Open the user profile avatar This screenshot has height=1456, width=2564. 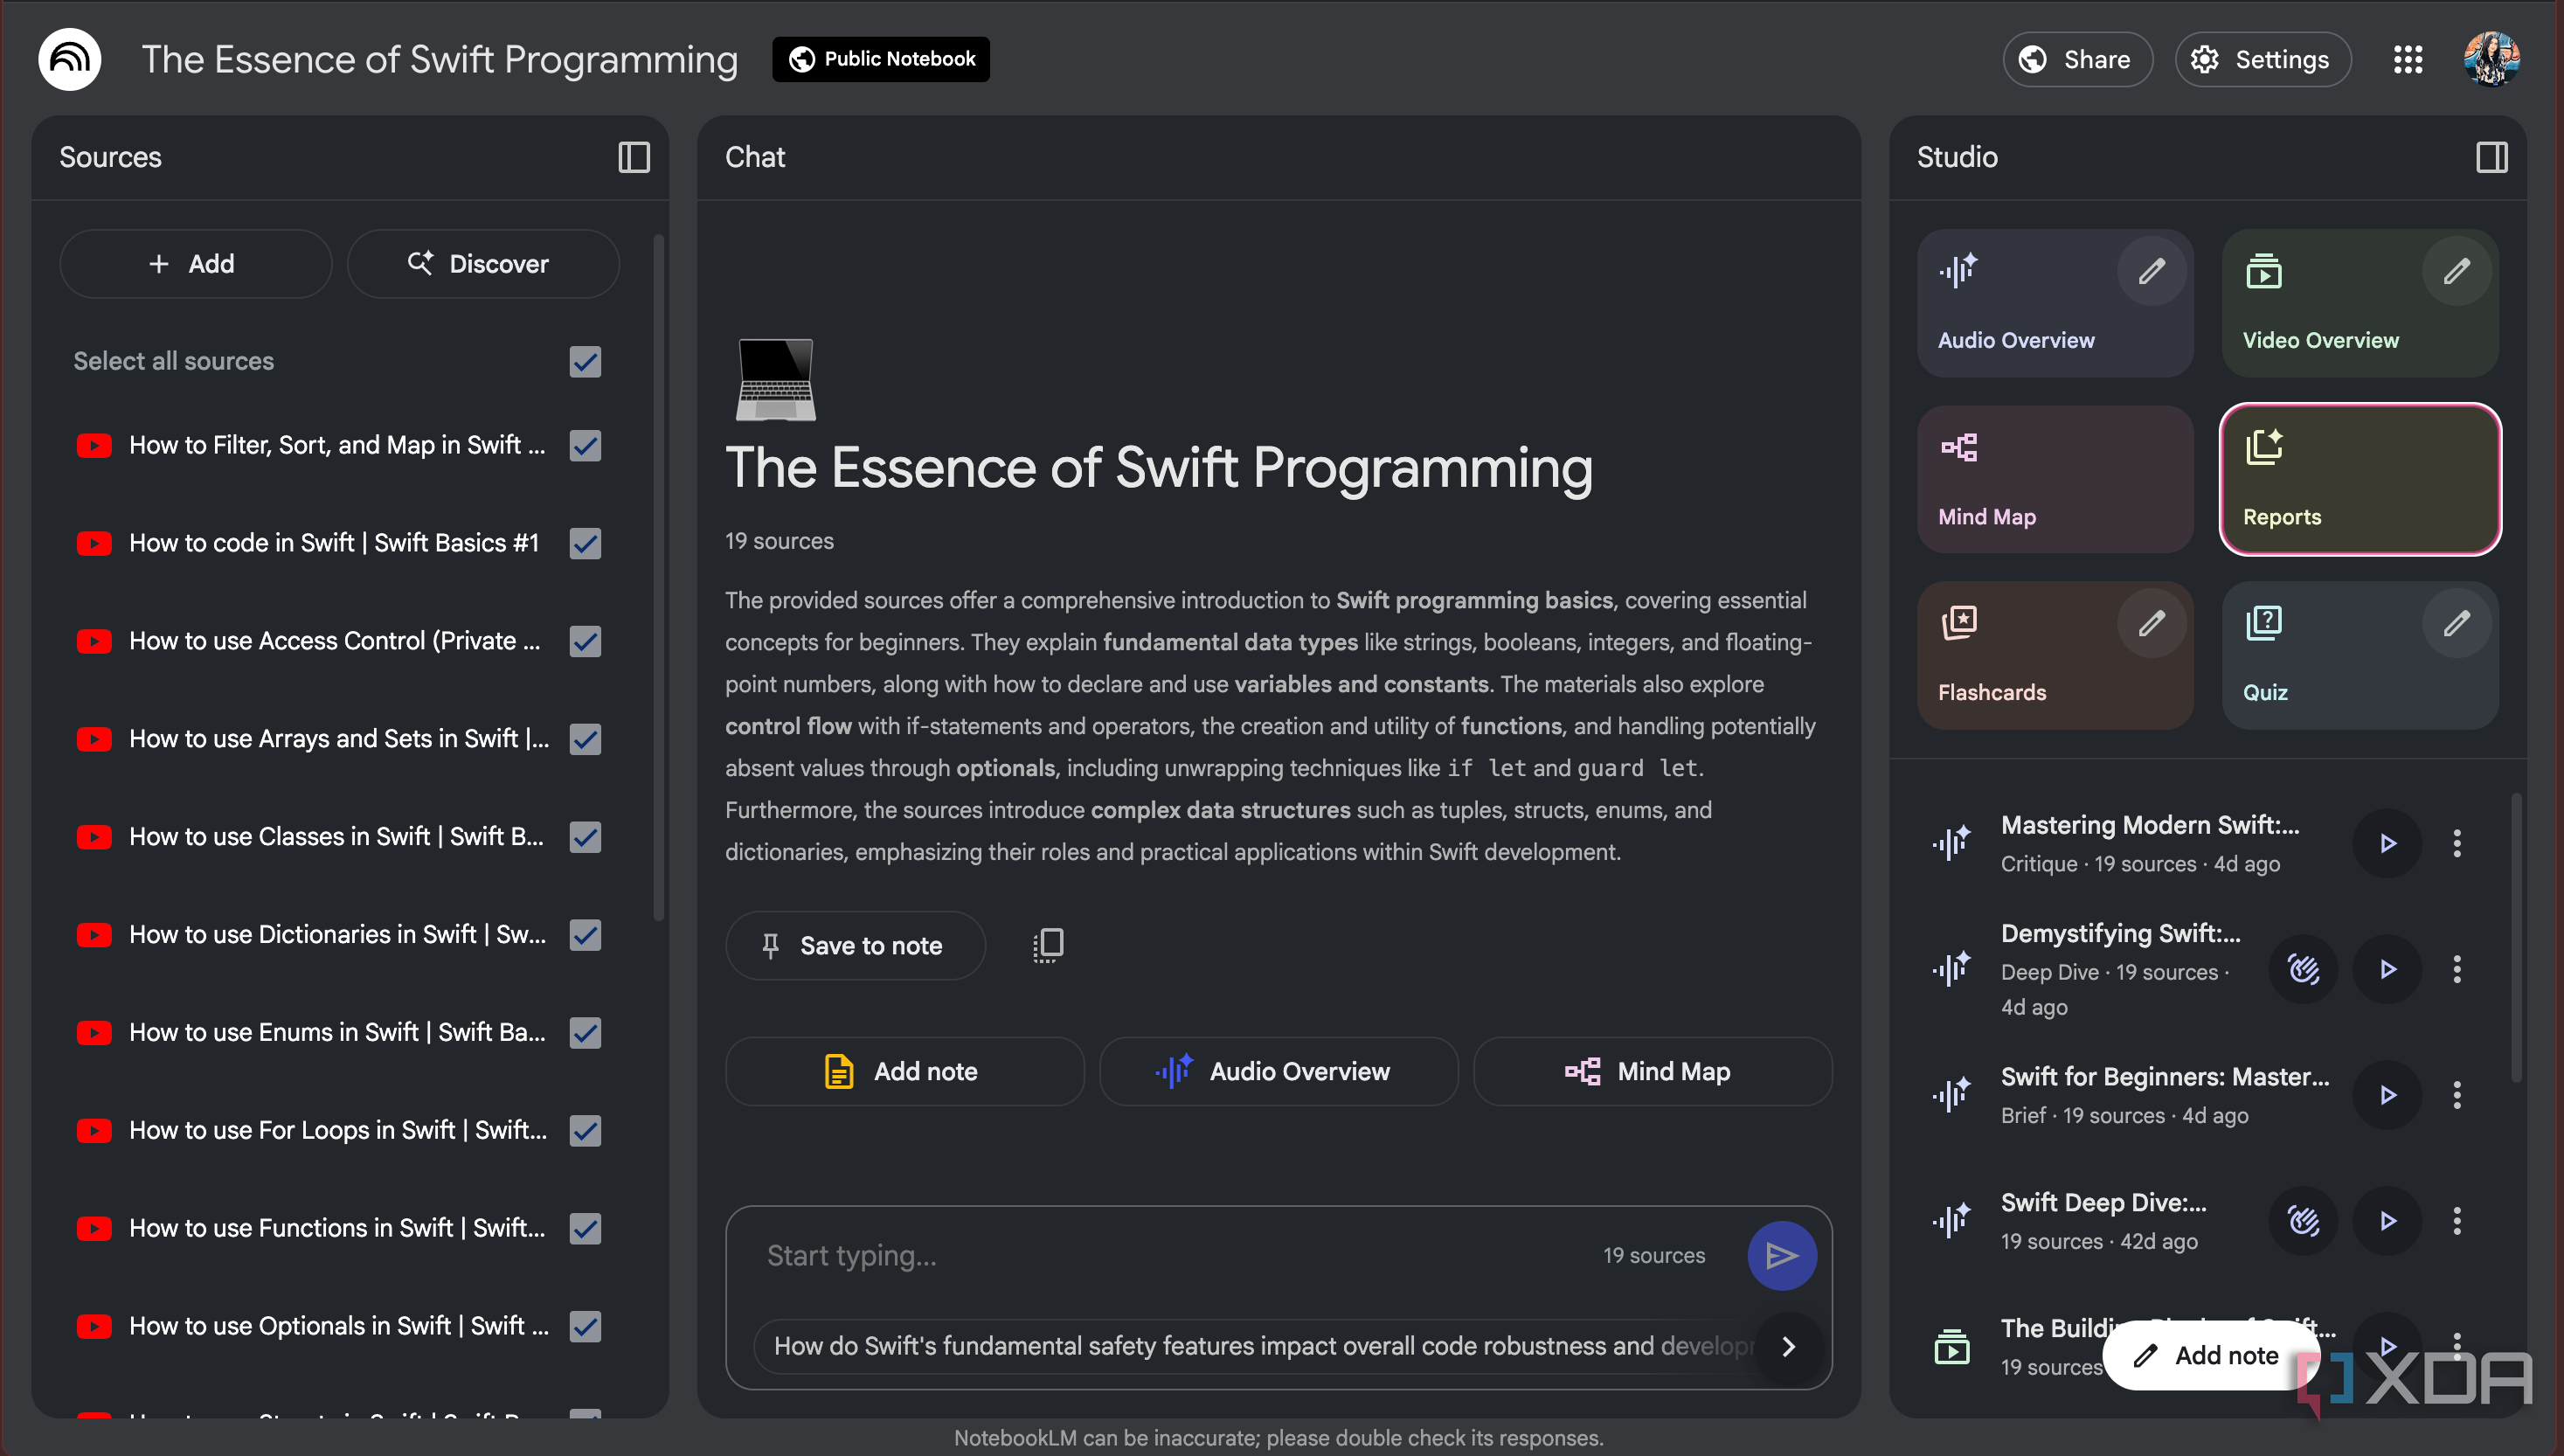point(2491,59)
